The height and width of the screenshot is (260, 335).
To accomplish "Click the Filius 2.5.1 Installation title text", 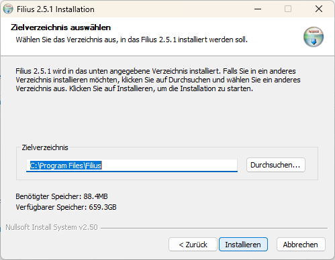I will pos(56,9).
